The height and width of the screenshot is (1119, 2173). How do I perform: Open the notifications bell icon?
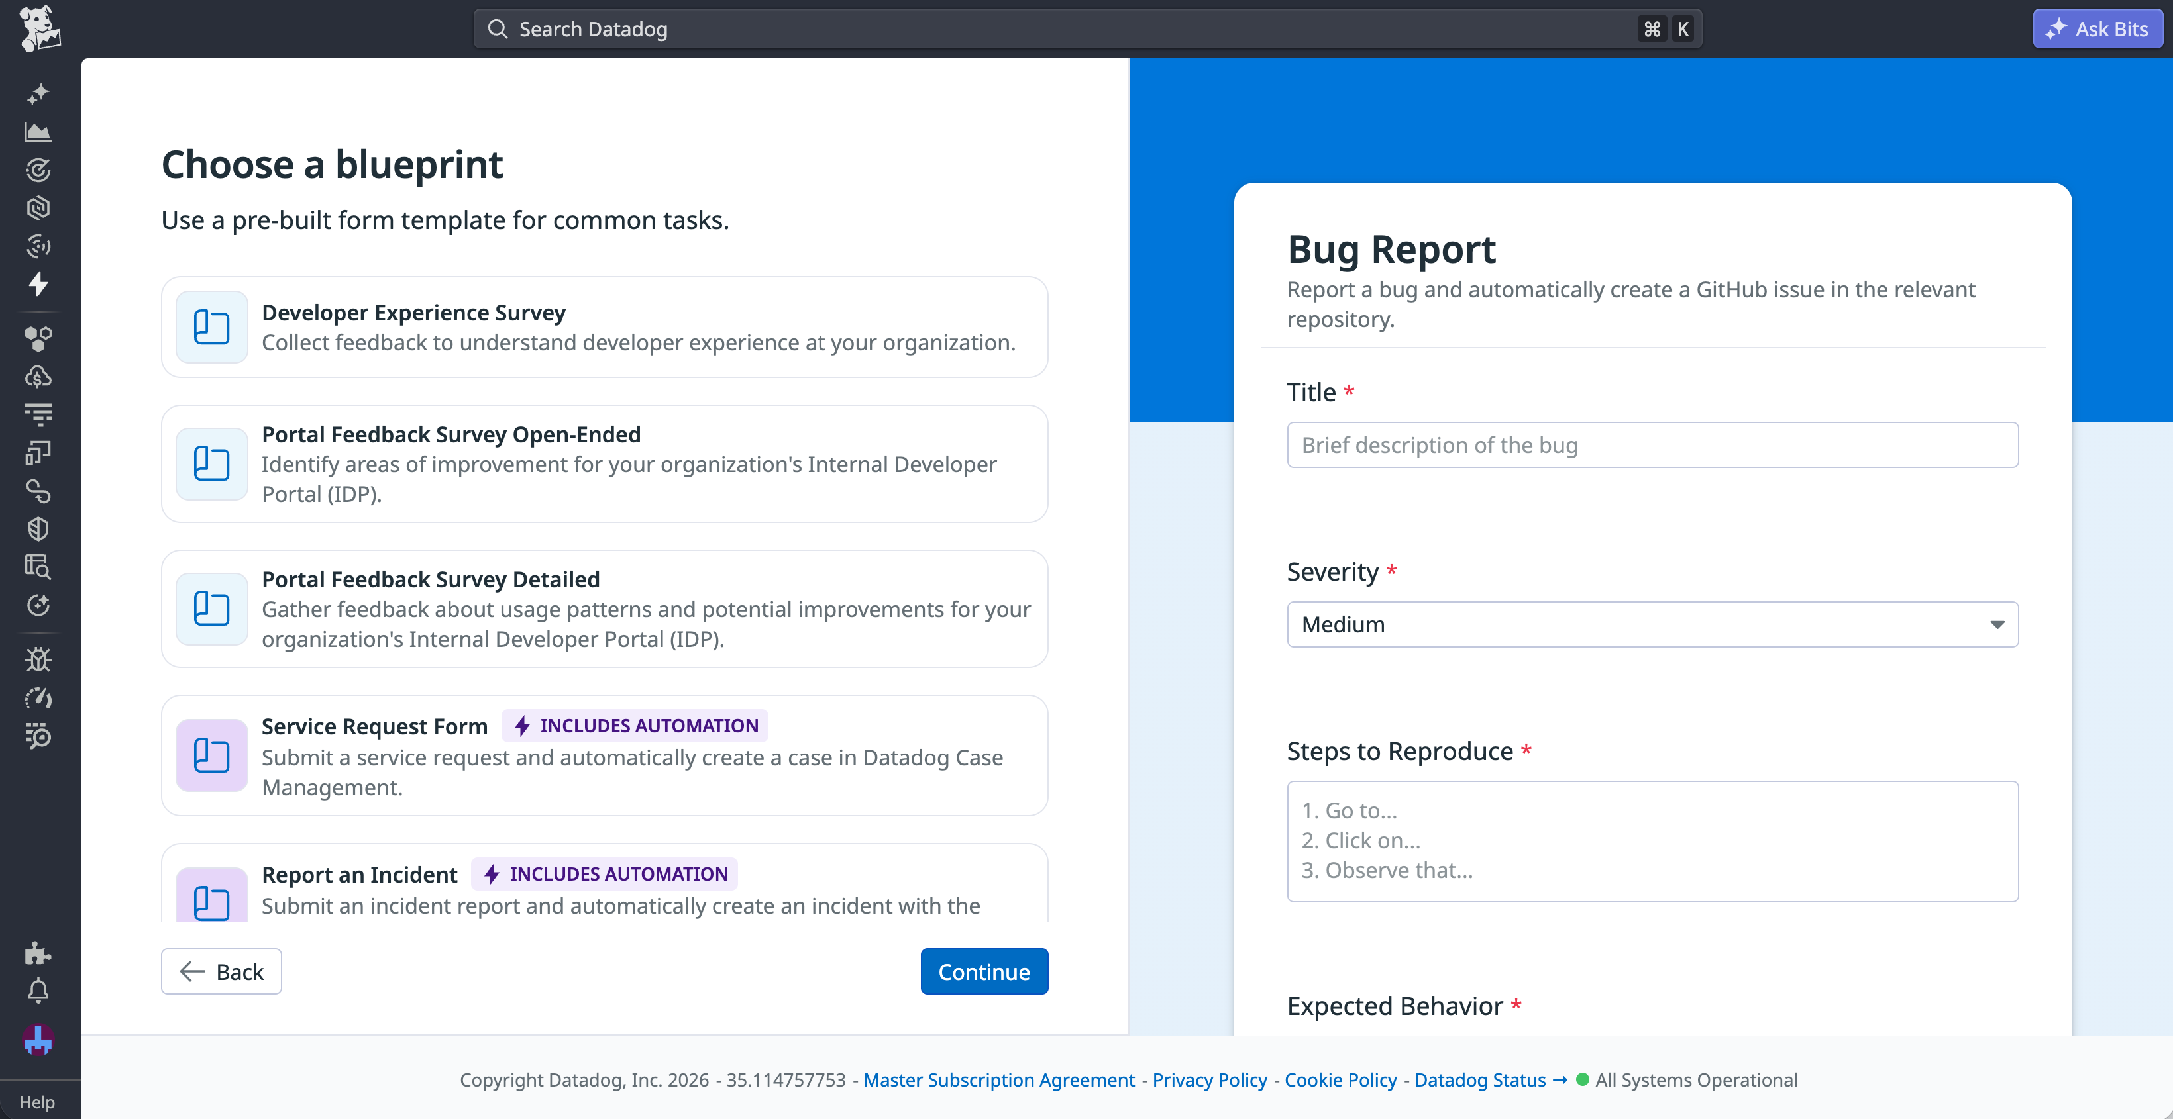click(x=38, y=991)
